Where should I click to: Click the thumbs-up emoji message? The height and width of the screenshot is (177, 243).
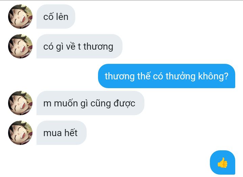(222, 162)
